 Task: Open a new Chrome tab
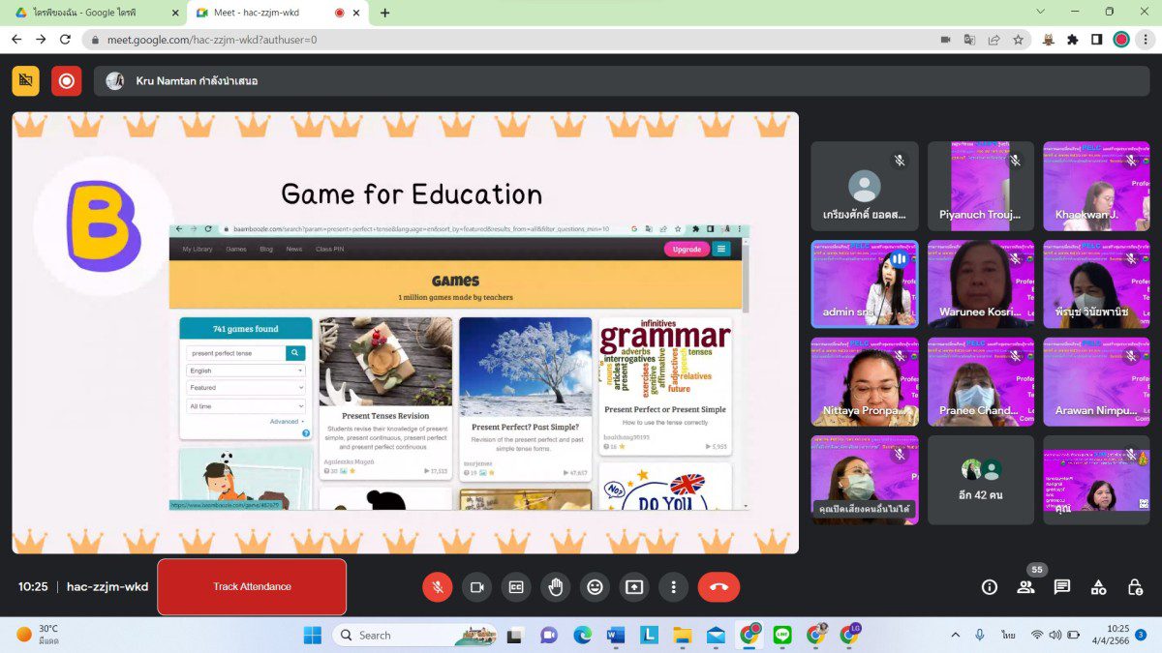pyautogui.click(x=385, y=13)
